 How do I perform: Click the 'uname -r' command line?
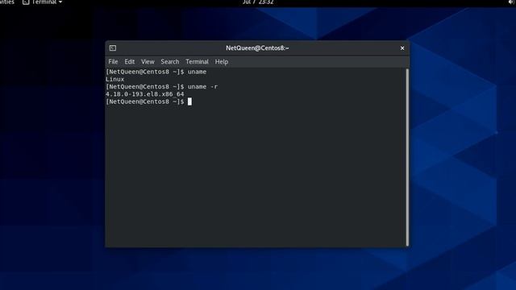coord(161,87)
